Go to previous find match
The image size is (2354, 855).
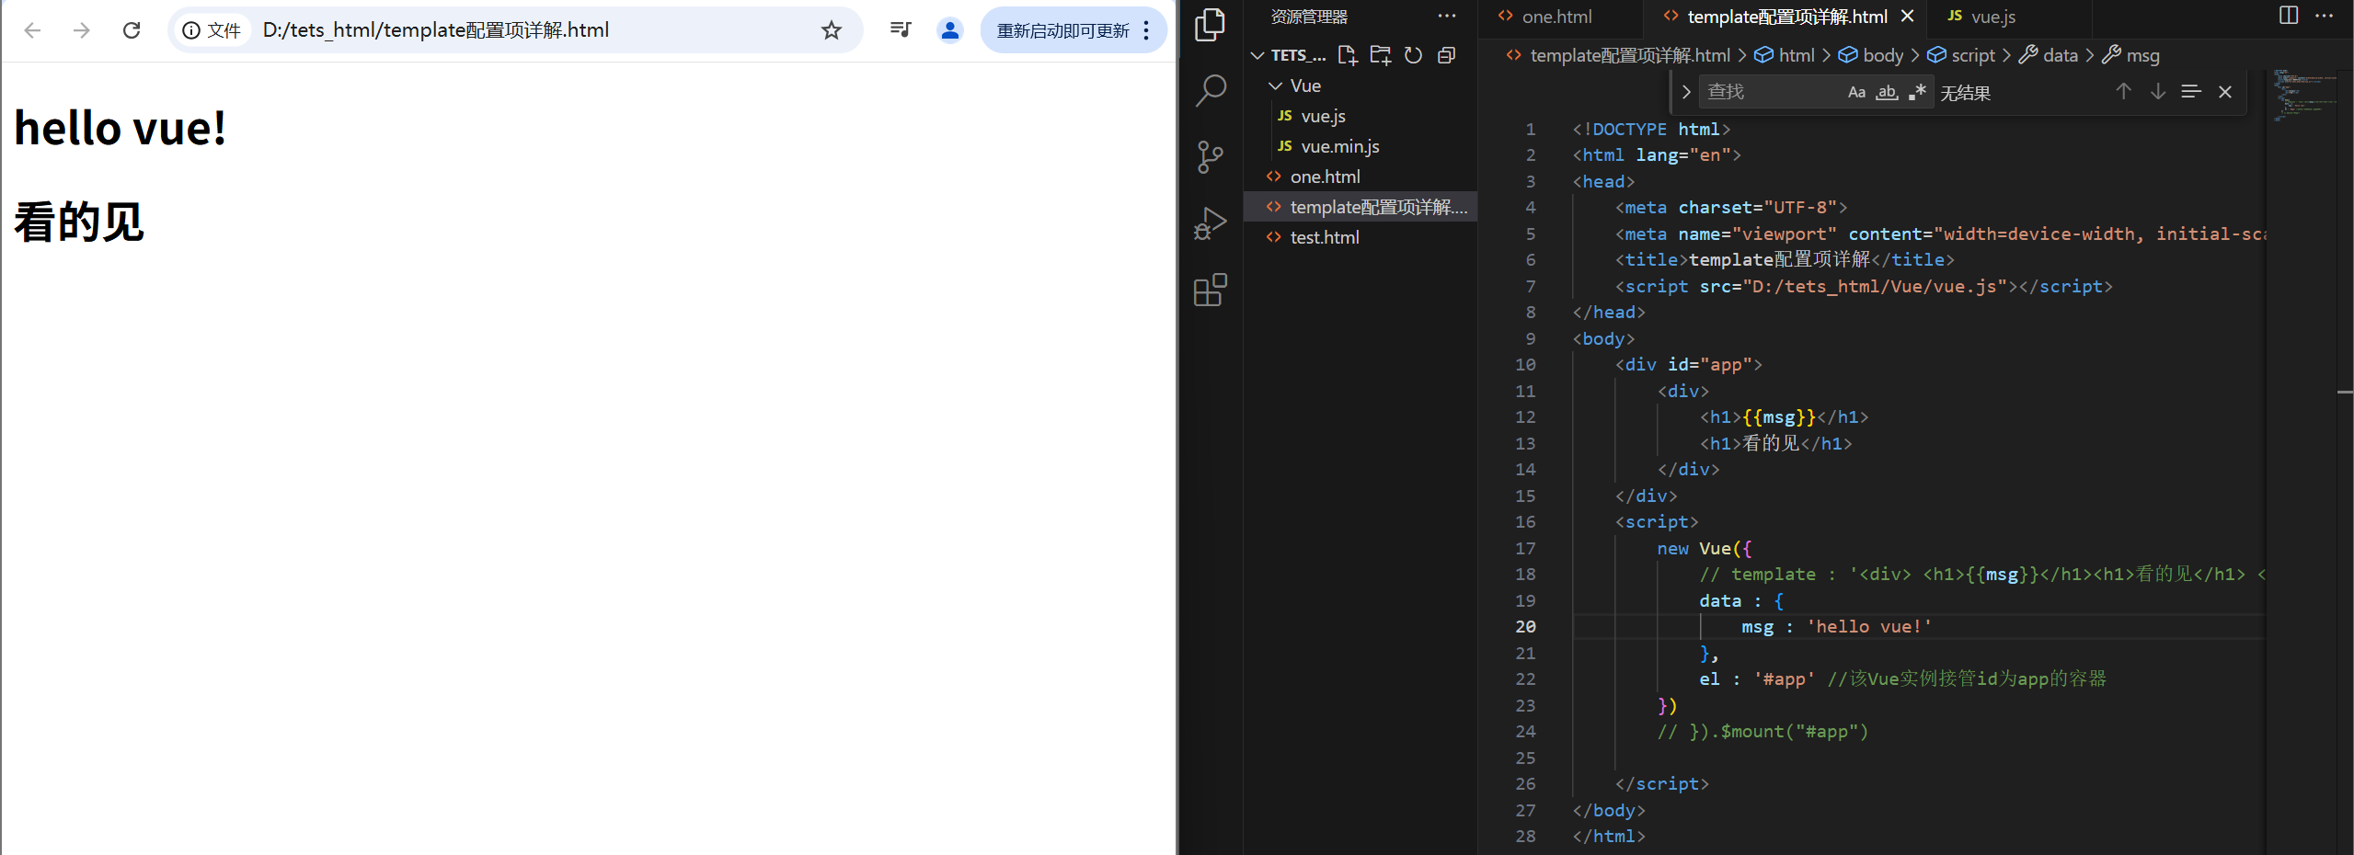coord(2123,91)
